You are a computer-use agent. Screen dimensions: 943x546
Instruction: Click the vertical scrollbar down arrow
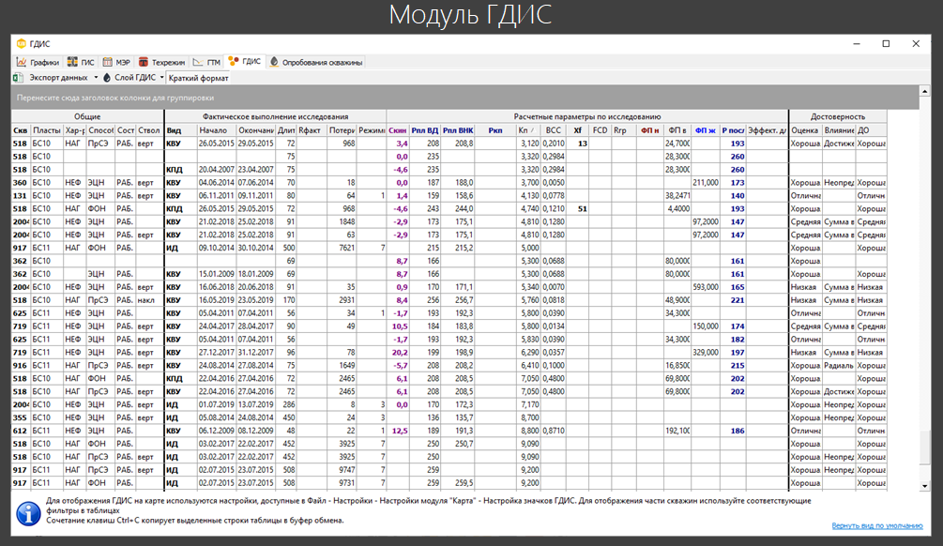(924, 486)
